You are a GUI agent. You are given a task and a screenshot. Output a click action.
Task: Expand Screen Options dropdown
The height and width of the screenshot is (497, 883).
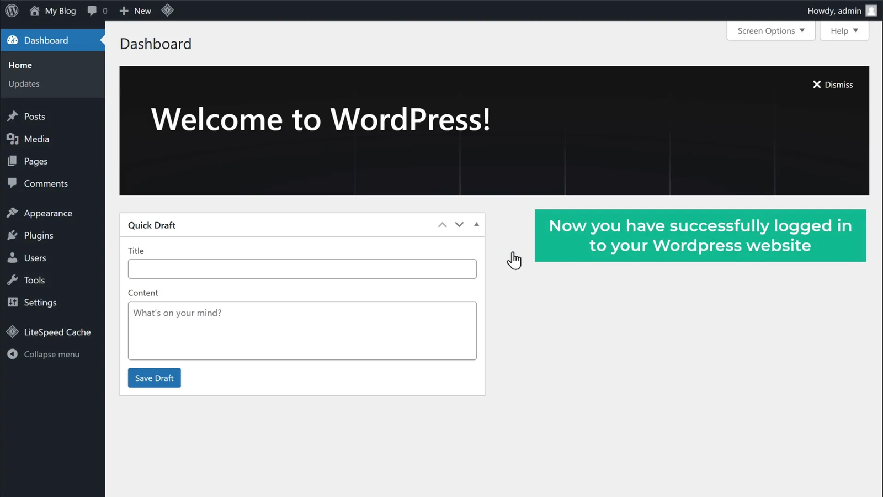click(x=771, y=31)
